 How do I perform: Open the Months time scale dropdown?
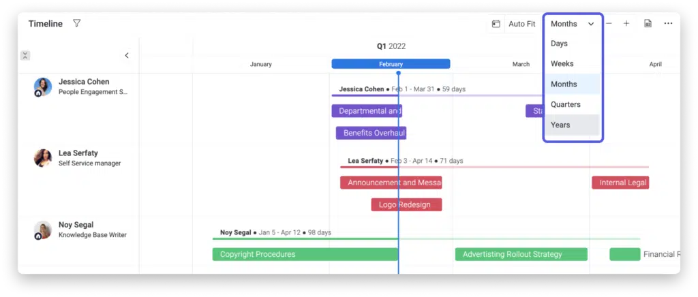[572, 24]
